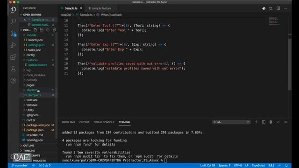Image resolution: width=299 pixels, height=168 pixels.
Task: Add a new terminal with plus icon
Action: point(256,122)
